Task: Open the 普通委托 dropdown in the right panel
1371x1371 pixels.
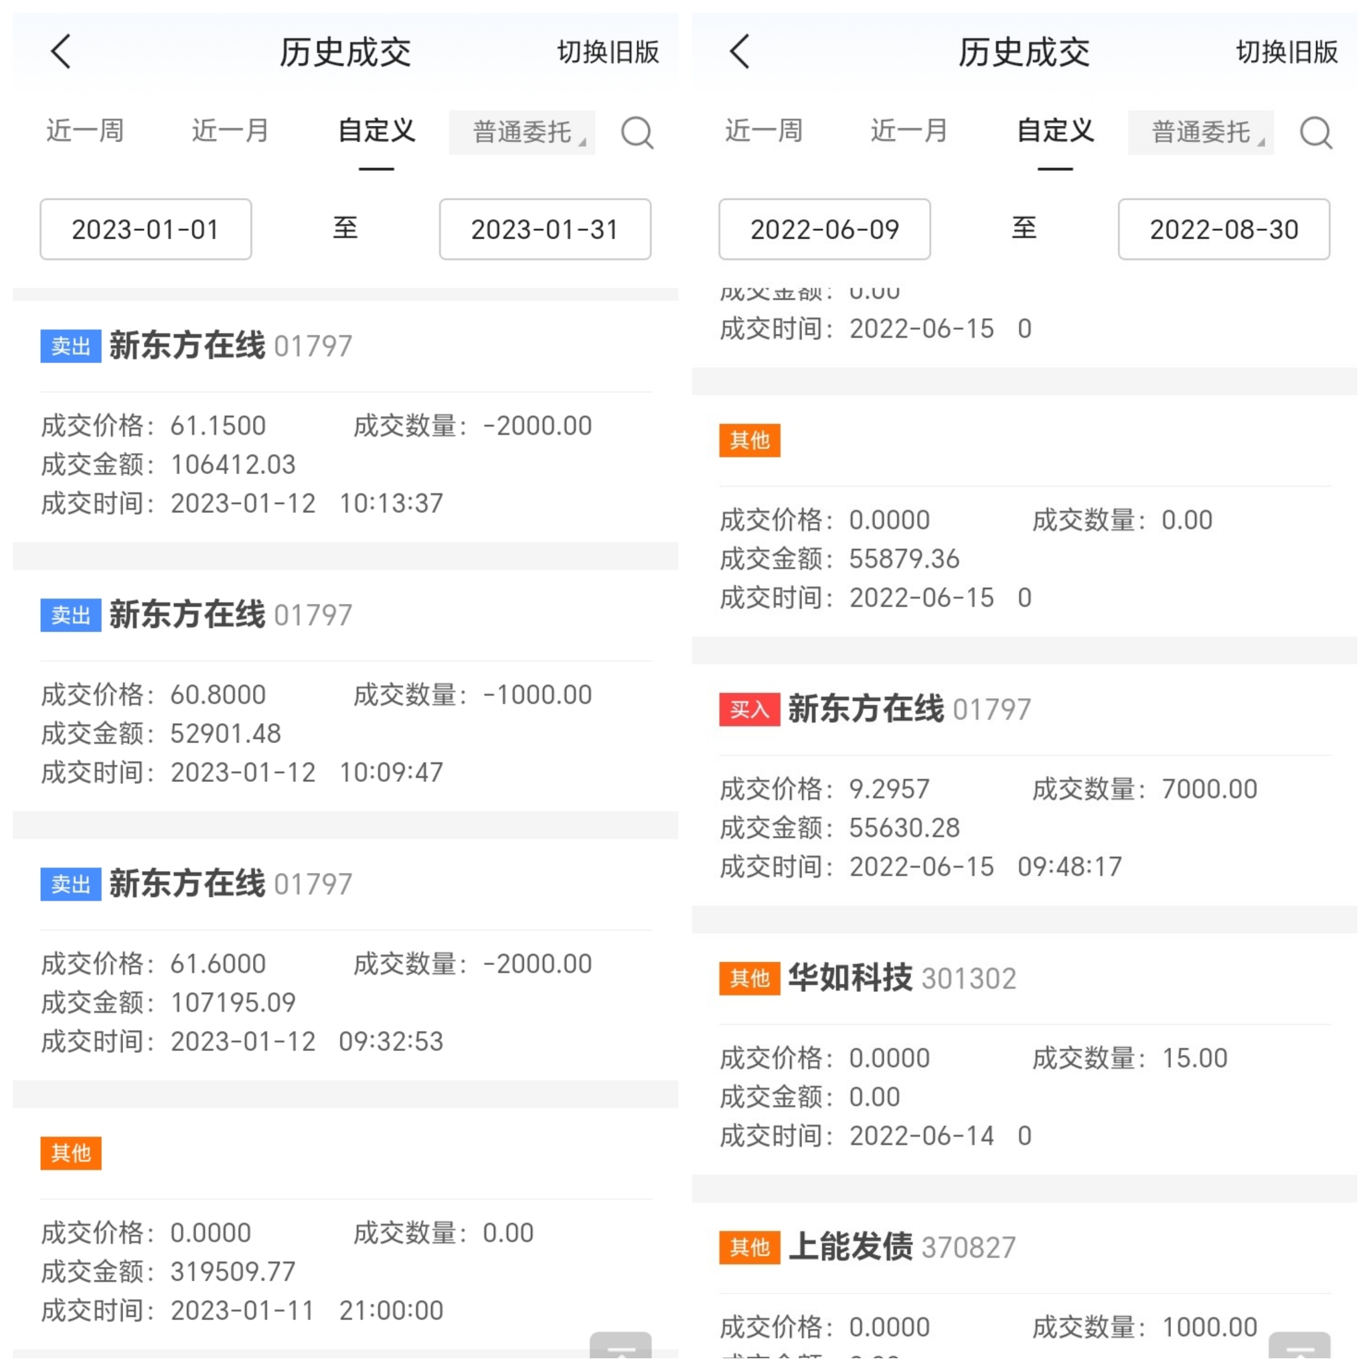Action: pos(1201,132)
